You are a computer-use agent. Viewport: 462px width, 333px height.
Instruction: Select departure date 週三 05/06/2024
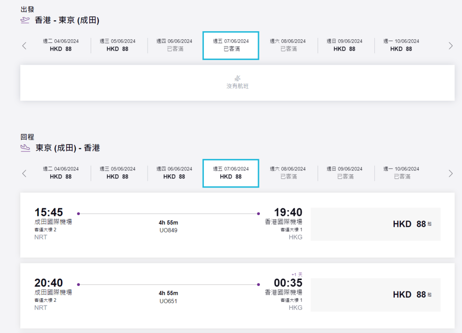pos(117,45)
